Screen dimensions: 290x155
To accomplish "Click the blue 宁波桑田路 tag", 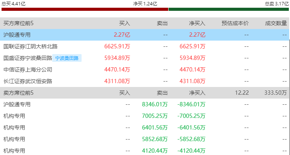I will (67, 58).
